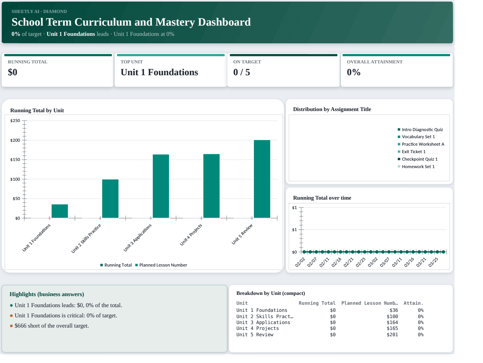Screen dimensions: 483x363
Task: Click the Highlights (business answers) heading
Action: click(x=47, y=294)
